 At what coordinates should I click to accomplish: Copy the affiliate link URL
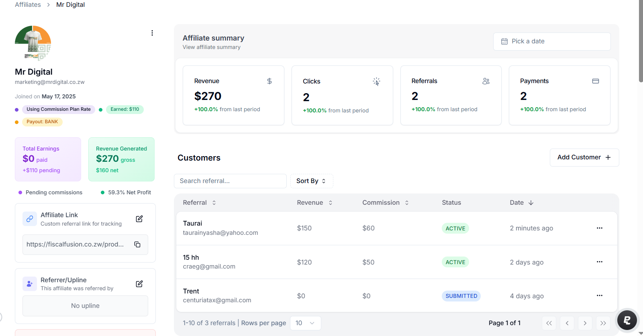click(x=137, y=244)
